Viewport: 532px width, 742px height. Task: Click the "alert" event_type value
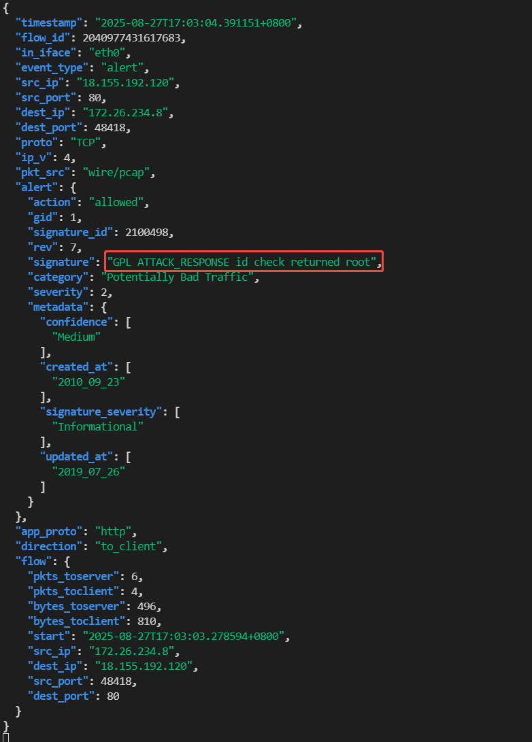coord(125,67)
